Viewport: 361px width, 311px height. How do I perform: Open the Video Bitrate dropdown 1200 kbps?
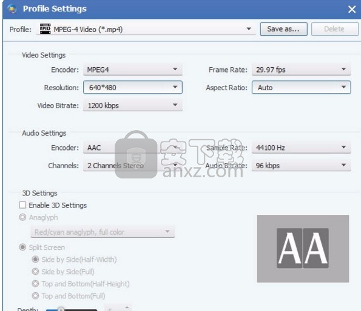click(x=133, y=105)
